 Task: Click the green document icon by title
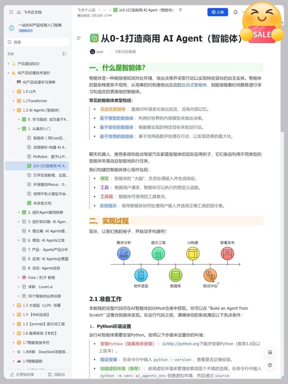(x=94, y=38)
